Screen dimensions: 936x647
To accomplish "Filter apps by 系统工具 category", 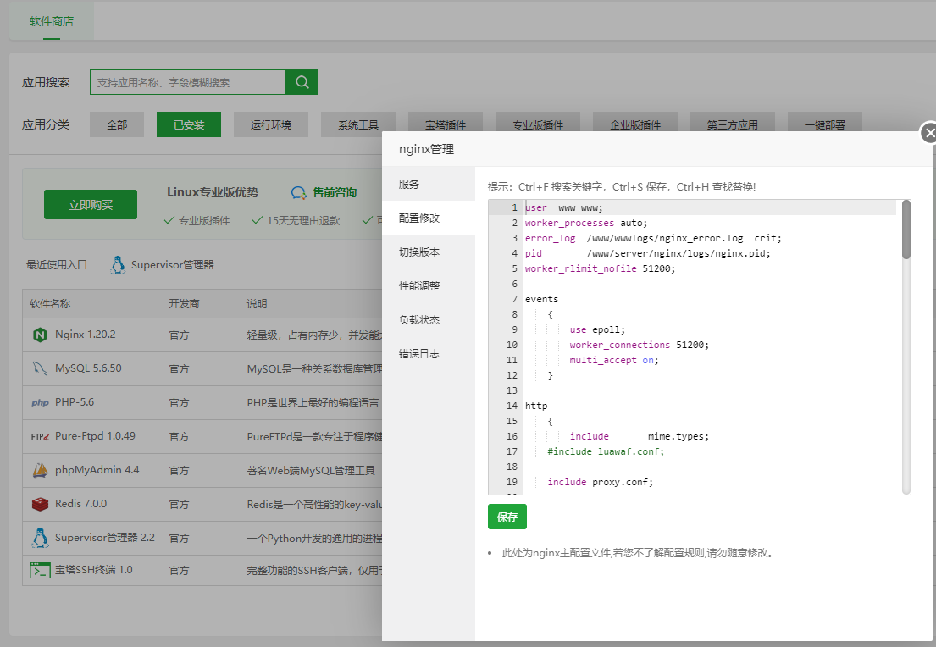I will [358, 124].
